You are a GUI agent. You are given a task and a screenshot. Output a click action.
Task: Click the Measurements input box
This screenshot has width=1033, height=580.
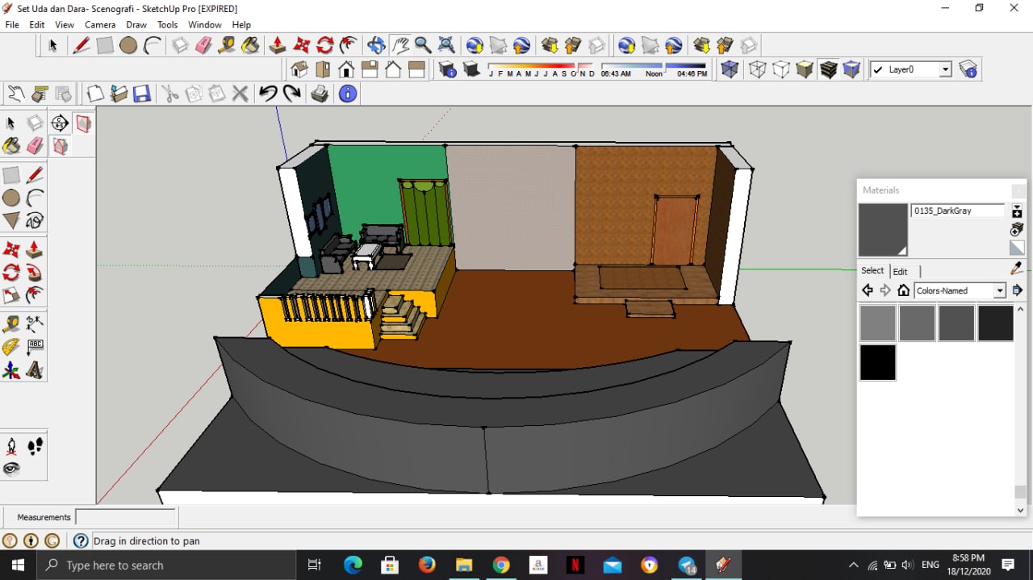point(125,517)
